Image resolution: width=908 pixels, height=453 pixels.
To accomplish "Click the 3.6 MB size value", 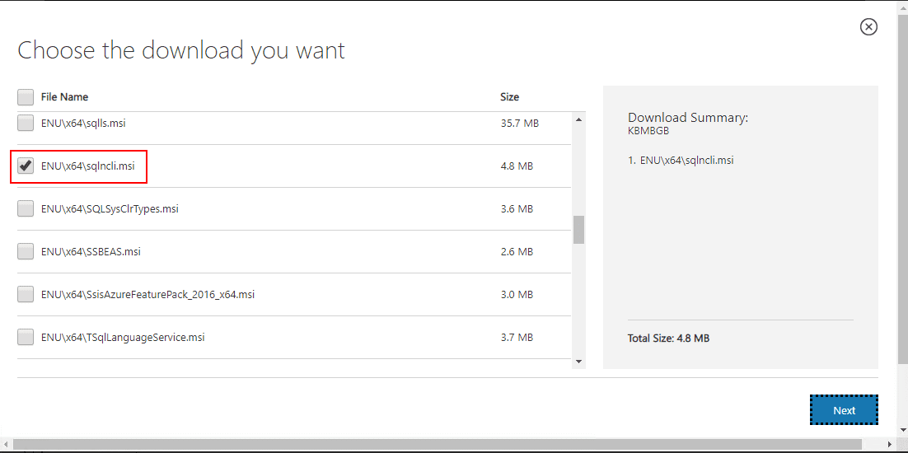I will coord(517,209).
